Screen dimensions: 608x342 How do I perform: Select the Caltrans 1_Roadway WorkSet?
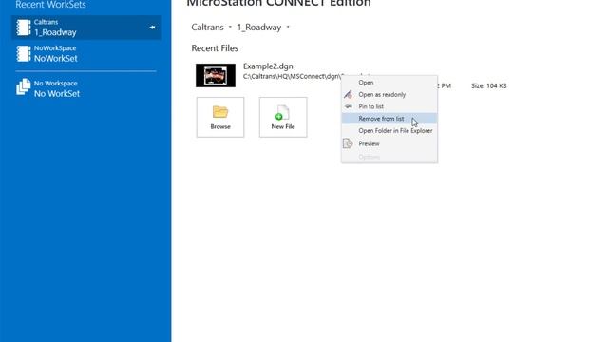click(x=85, y=28)
